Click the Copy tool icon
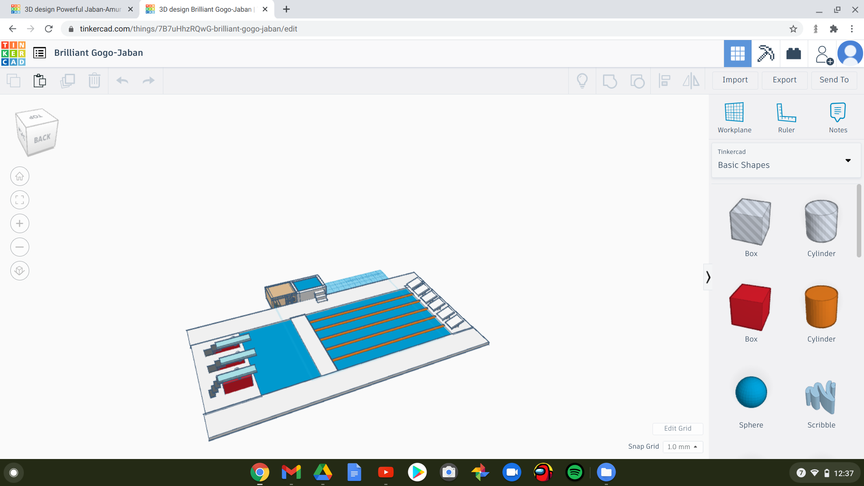 point(13,81)
